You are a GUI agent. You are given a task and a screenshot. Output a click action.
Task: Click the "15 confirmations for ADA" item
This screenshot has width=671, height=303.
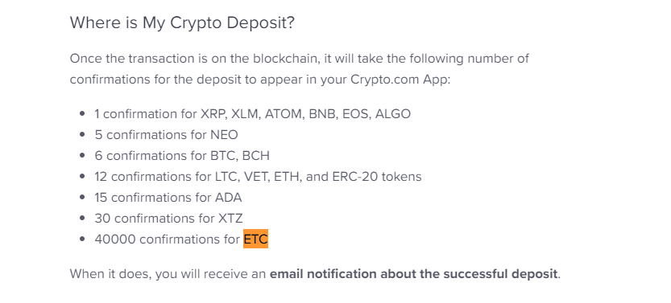coord(168,197)
